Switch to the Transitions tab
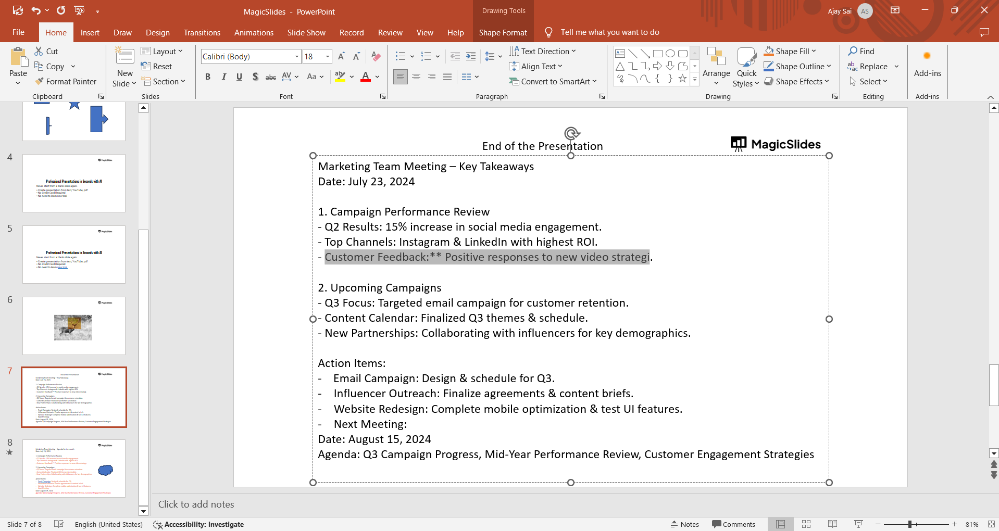Screen dimensions: 999x531 point(202,32)
